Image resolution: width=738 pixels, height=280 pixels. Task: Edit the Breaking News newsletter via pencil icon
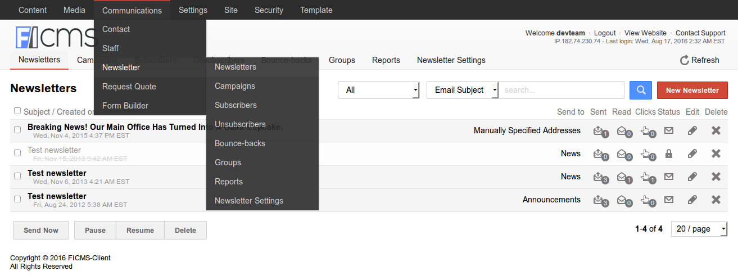coord(692,130)
